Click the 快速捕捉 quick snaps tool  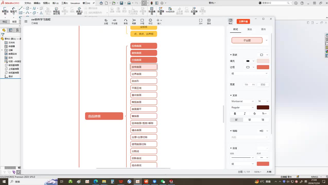pos(152,11)
